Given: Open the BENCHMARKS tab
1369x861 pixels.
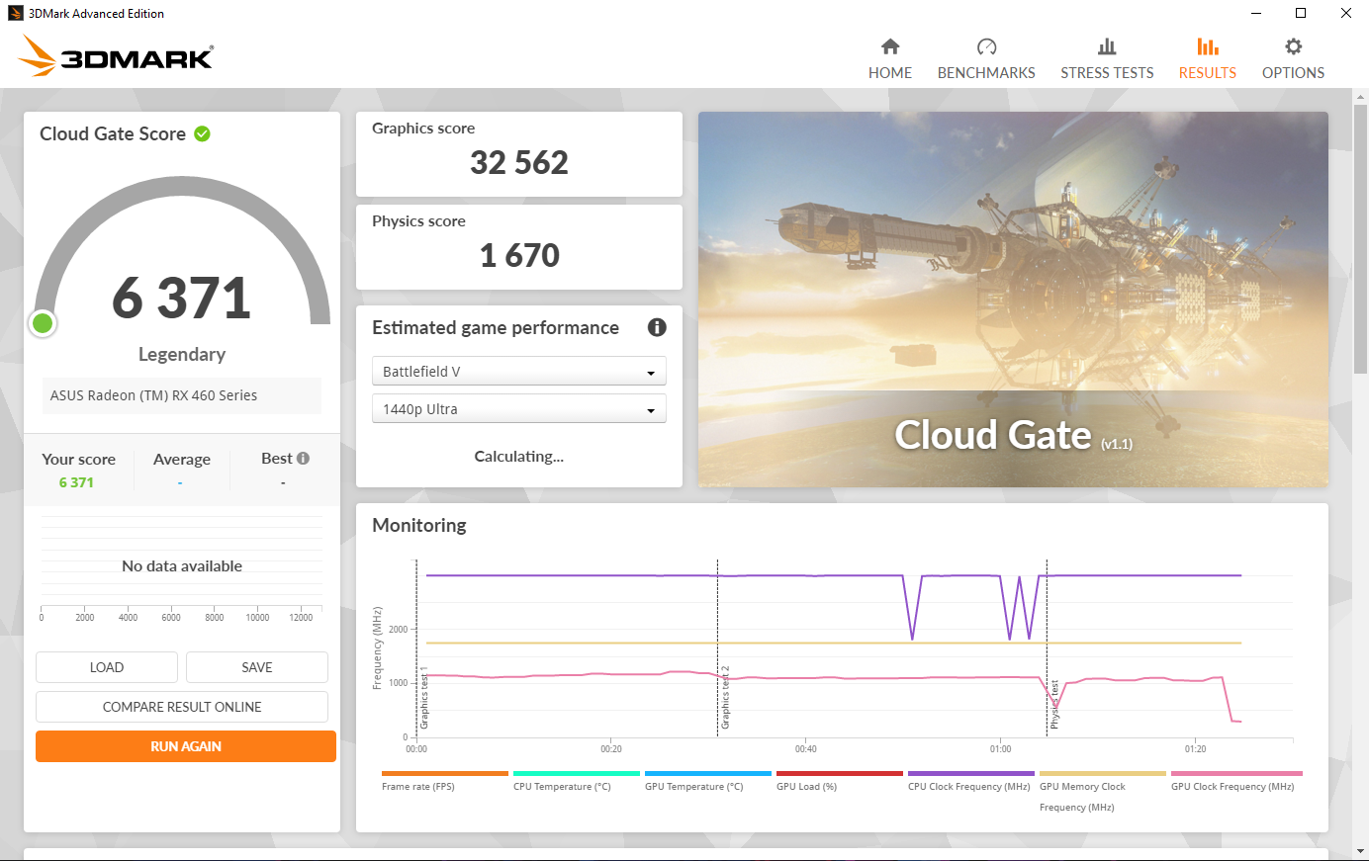Looking at the screenshot, I should 986,59.
